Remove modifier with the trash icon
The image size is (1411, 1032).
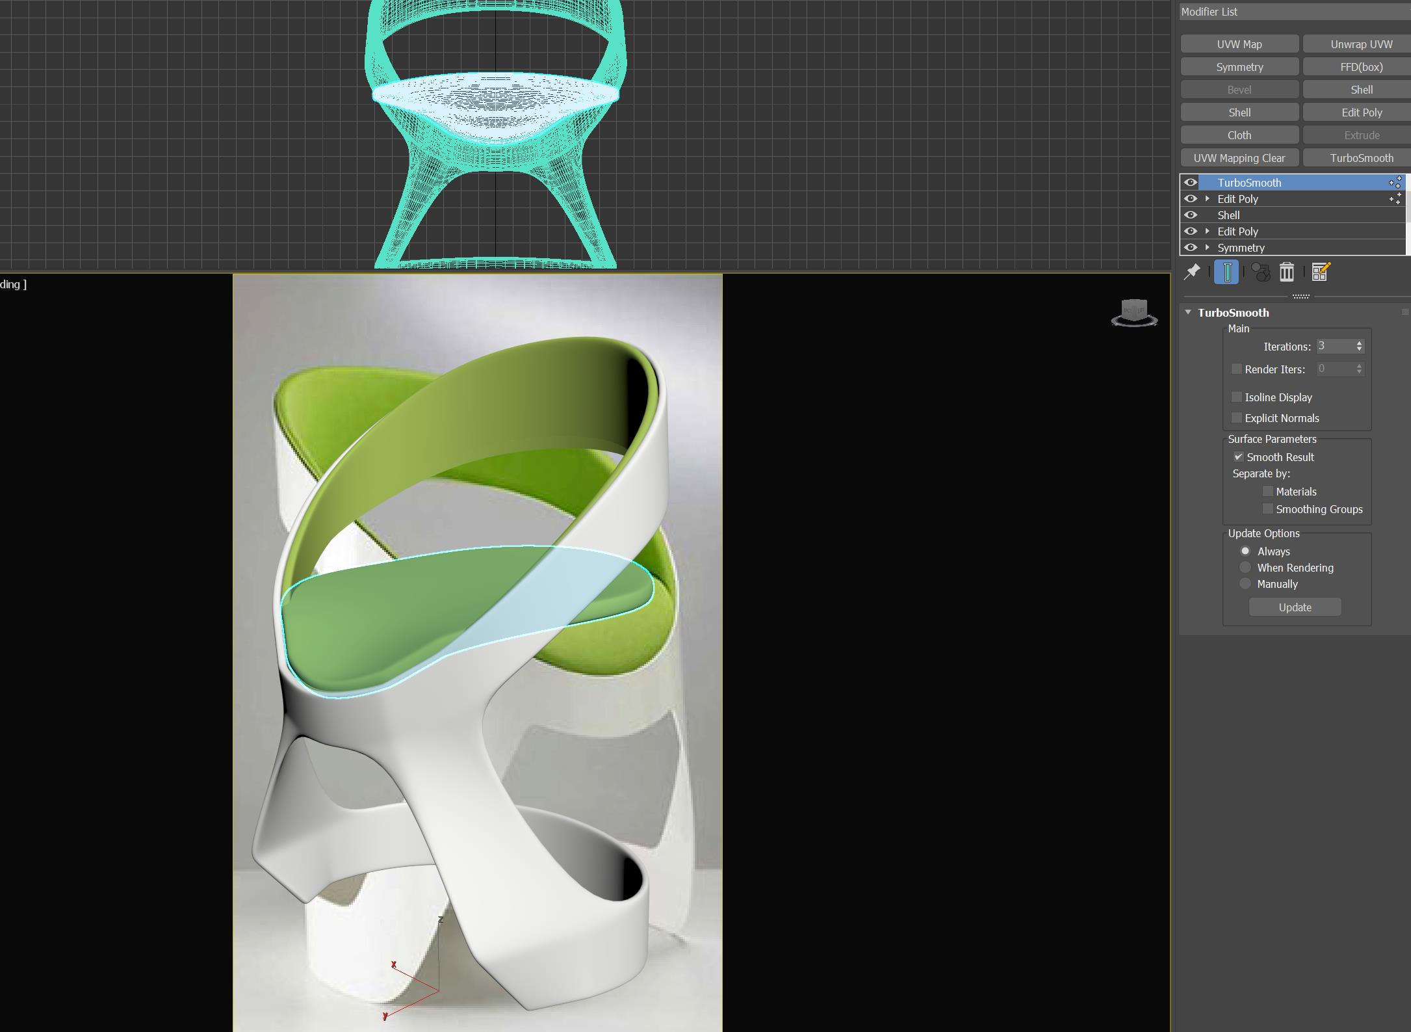tap(1287, 272)
